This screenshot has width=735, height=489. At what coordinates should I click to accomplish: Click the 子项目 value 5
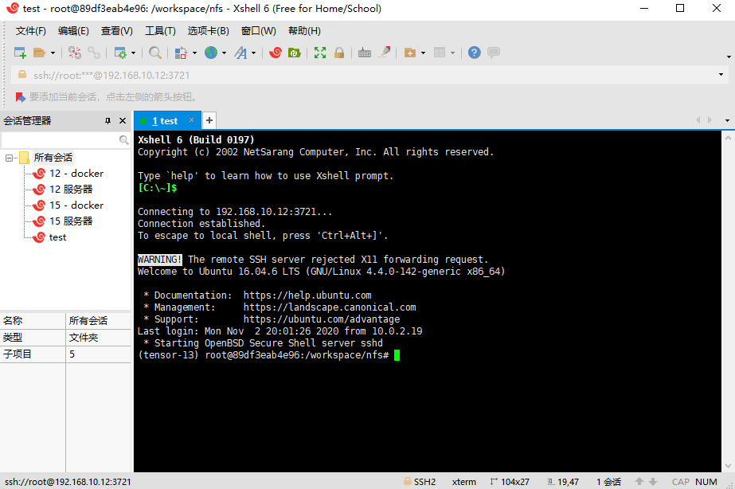[x=72, y=354]
